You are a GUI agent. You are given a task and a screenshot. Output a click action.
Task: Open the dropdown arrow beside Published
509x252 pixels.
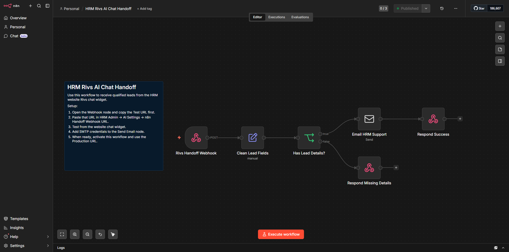pos(426,9)
